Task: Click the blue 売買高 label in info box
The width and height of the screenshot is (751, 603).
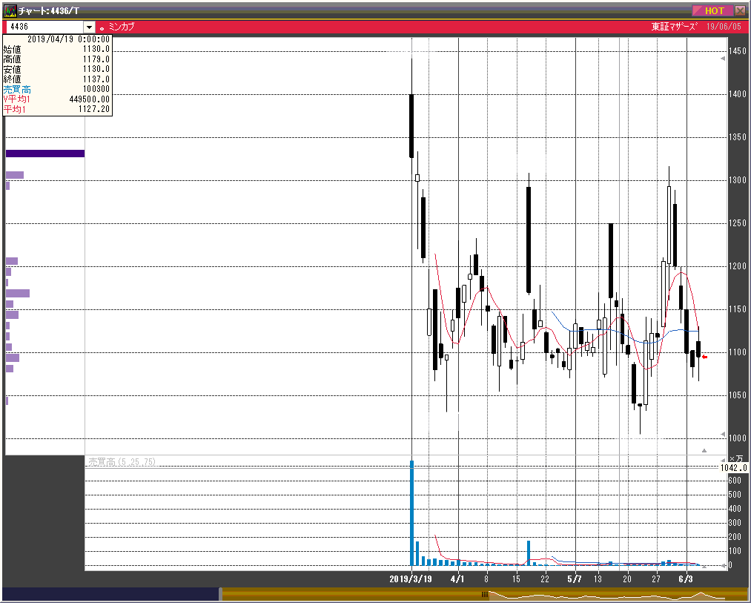Action: pyautogui.click(x=17, y=89)
